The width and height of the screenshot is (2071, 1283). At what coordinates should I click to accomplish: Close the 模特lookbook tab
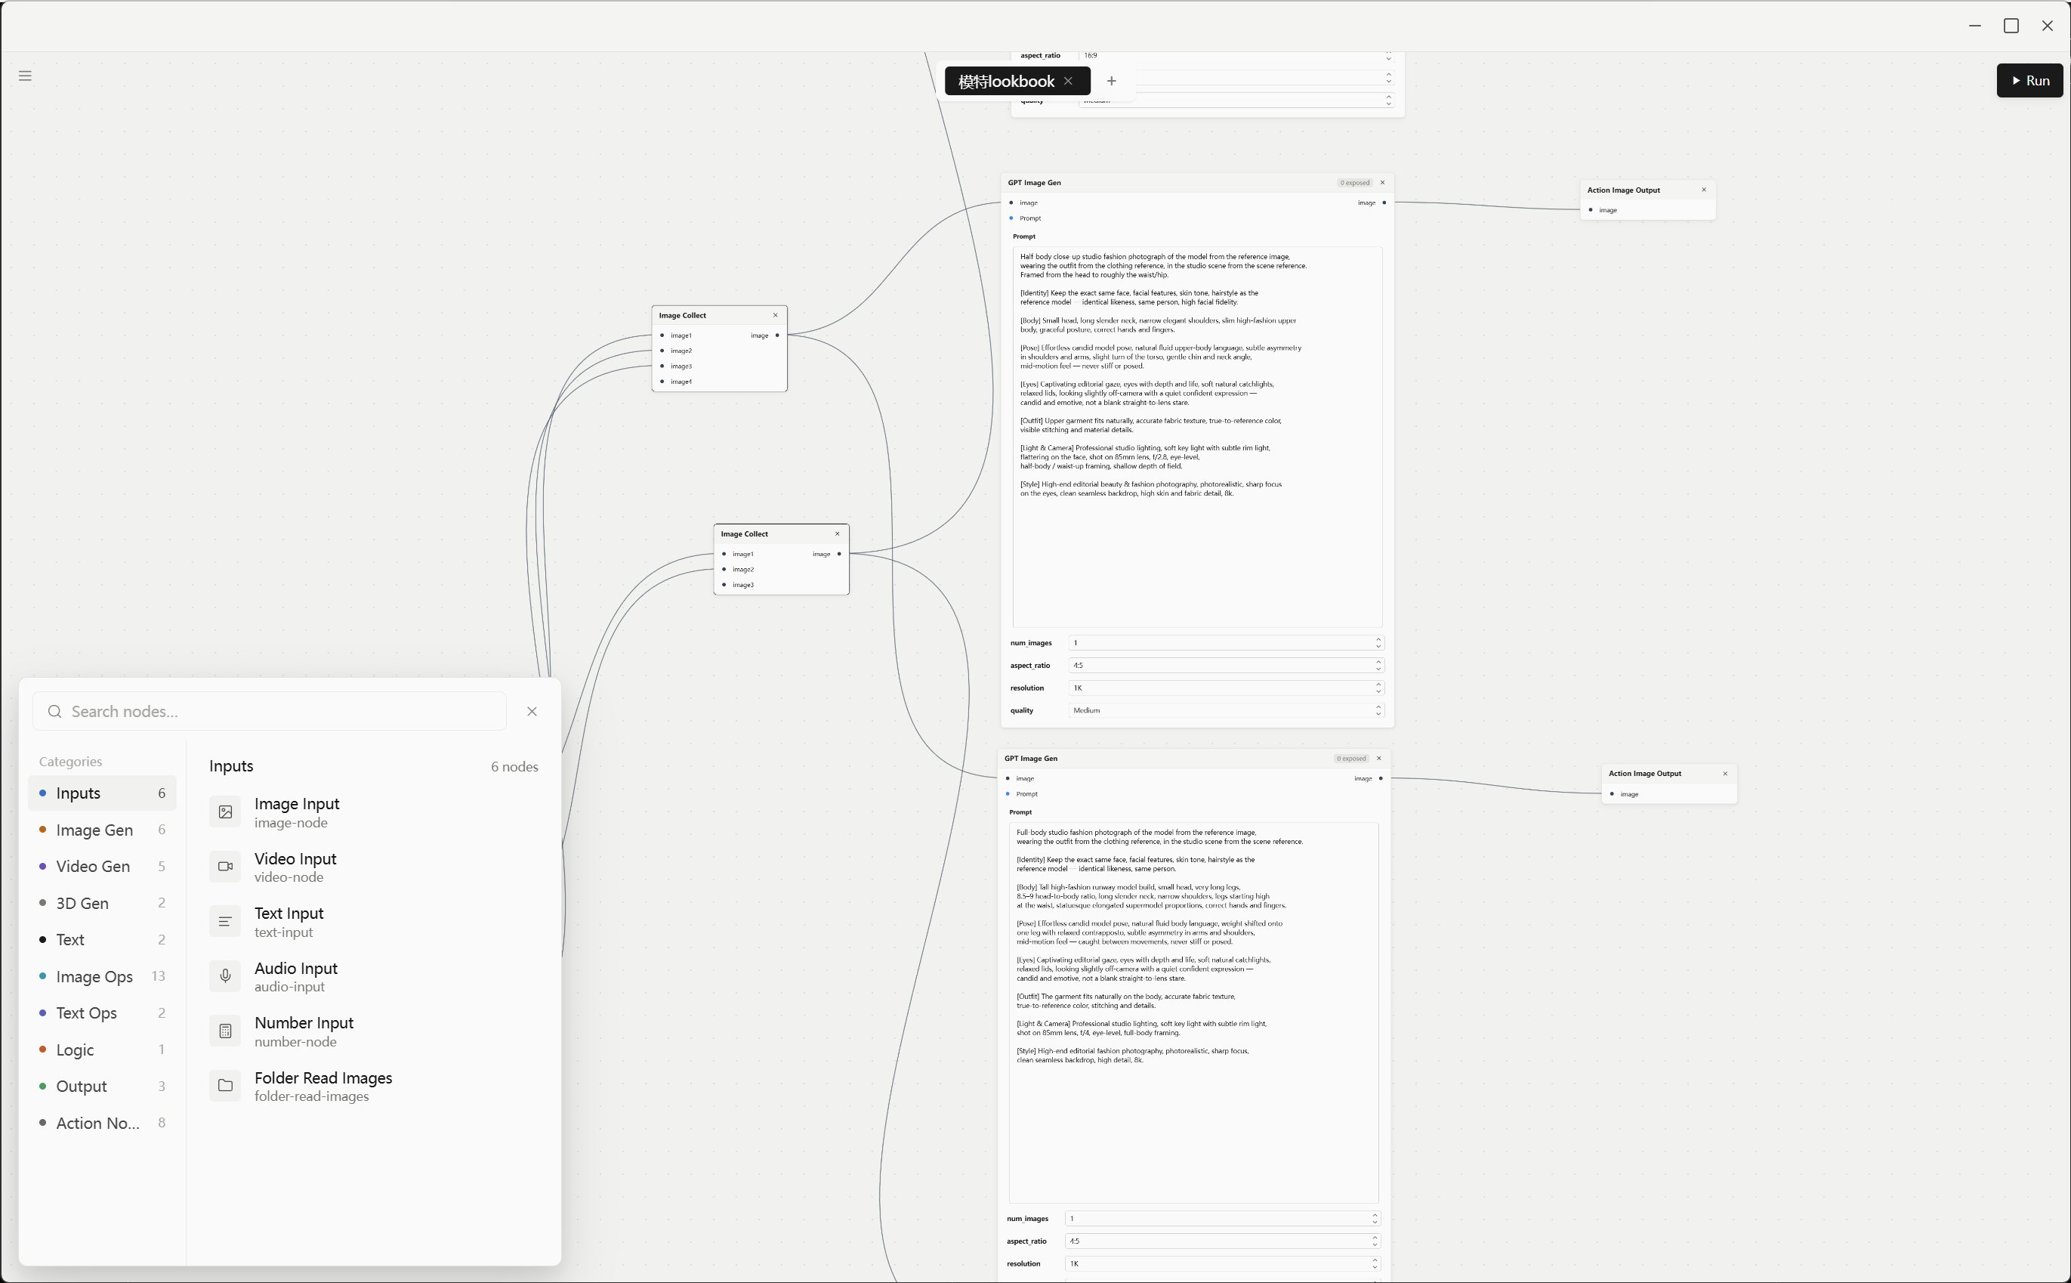(1069, 81)
